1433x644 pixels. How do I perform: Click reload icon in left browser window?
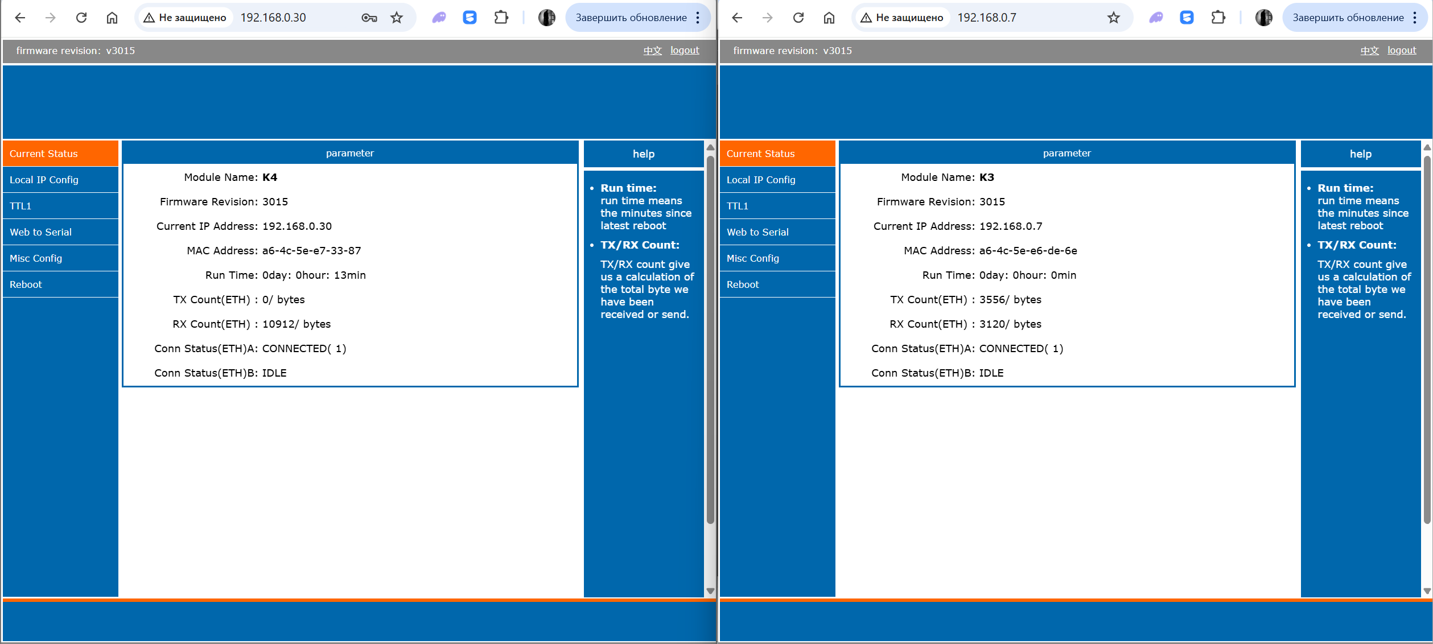point(81,18)
